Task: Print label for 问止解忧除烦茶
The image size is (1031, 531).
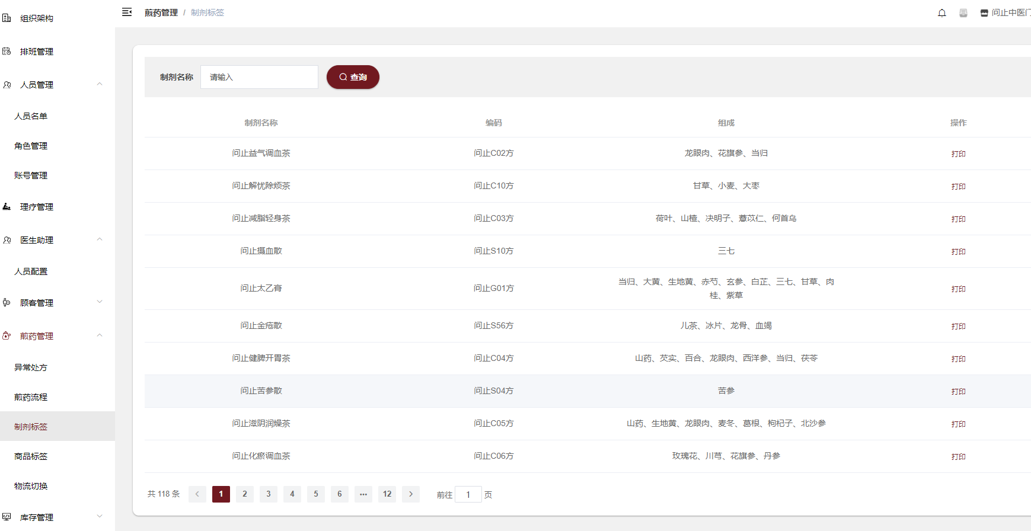Action: click(958, 186)
